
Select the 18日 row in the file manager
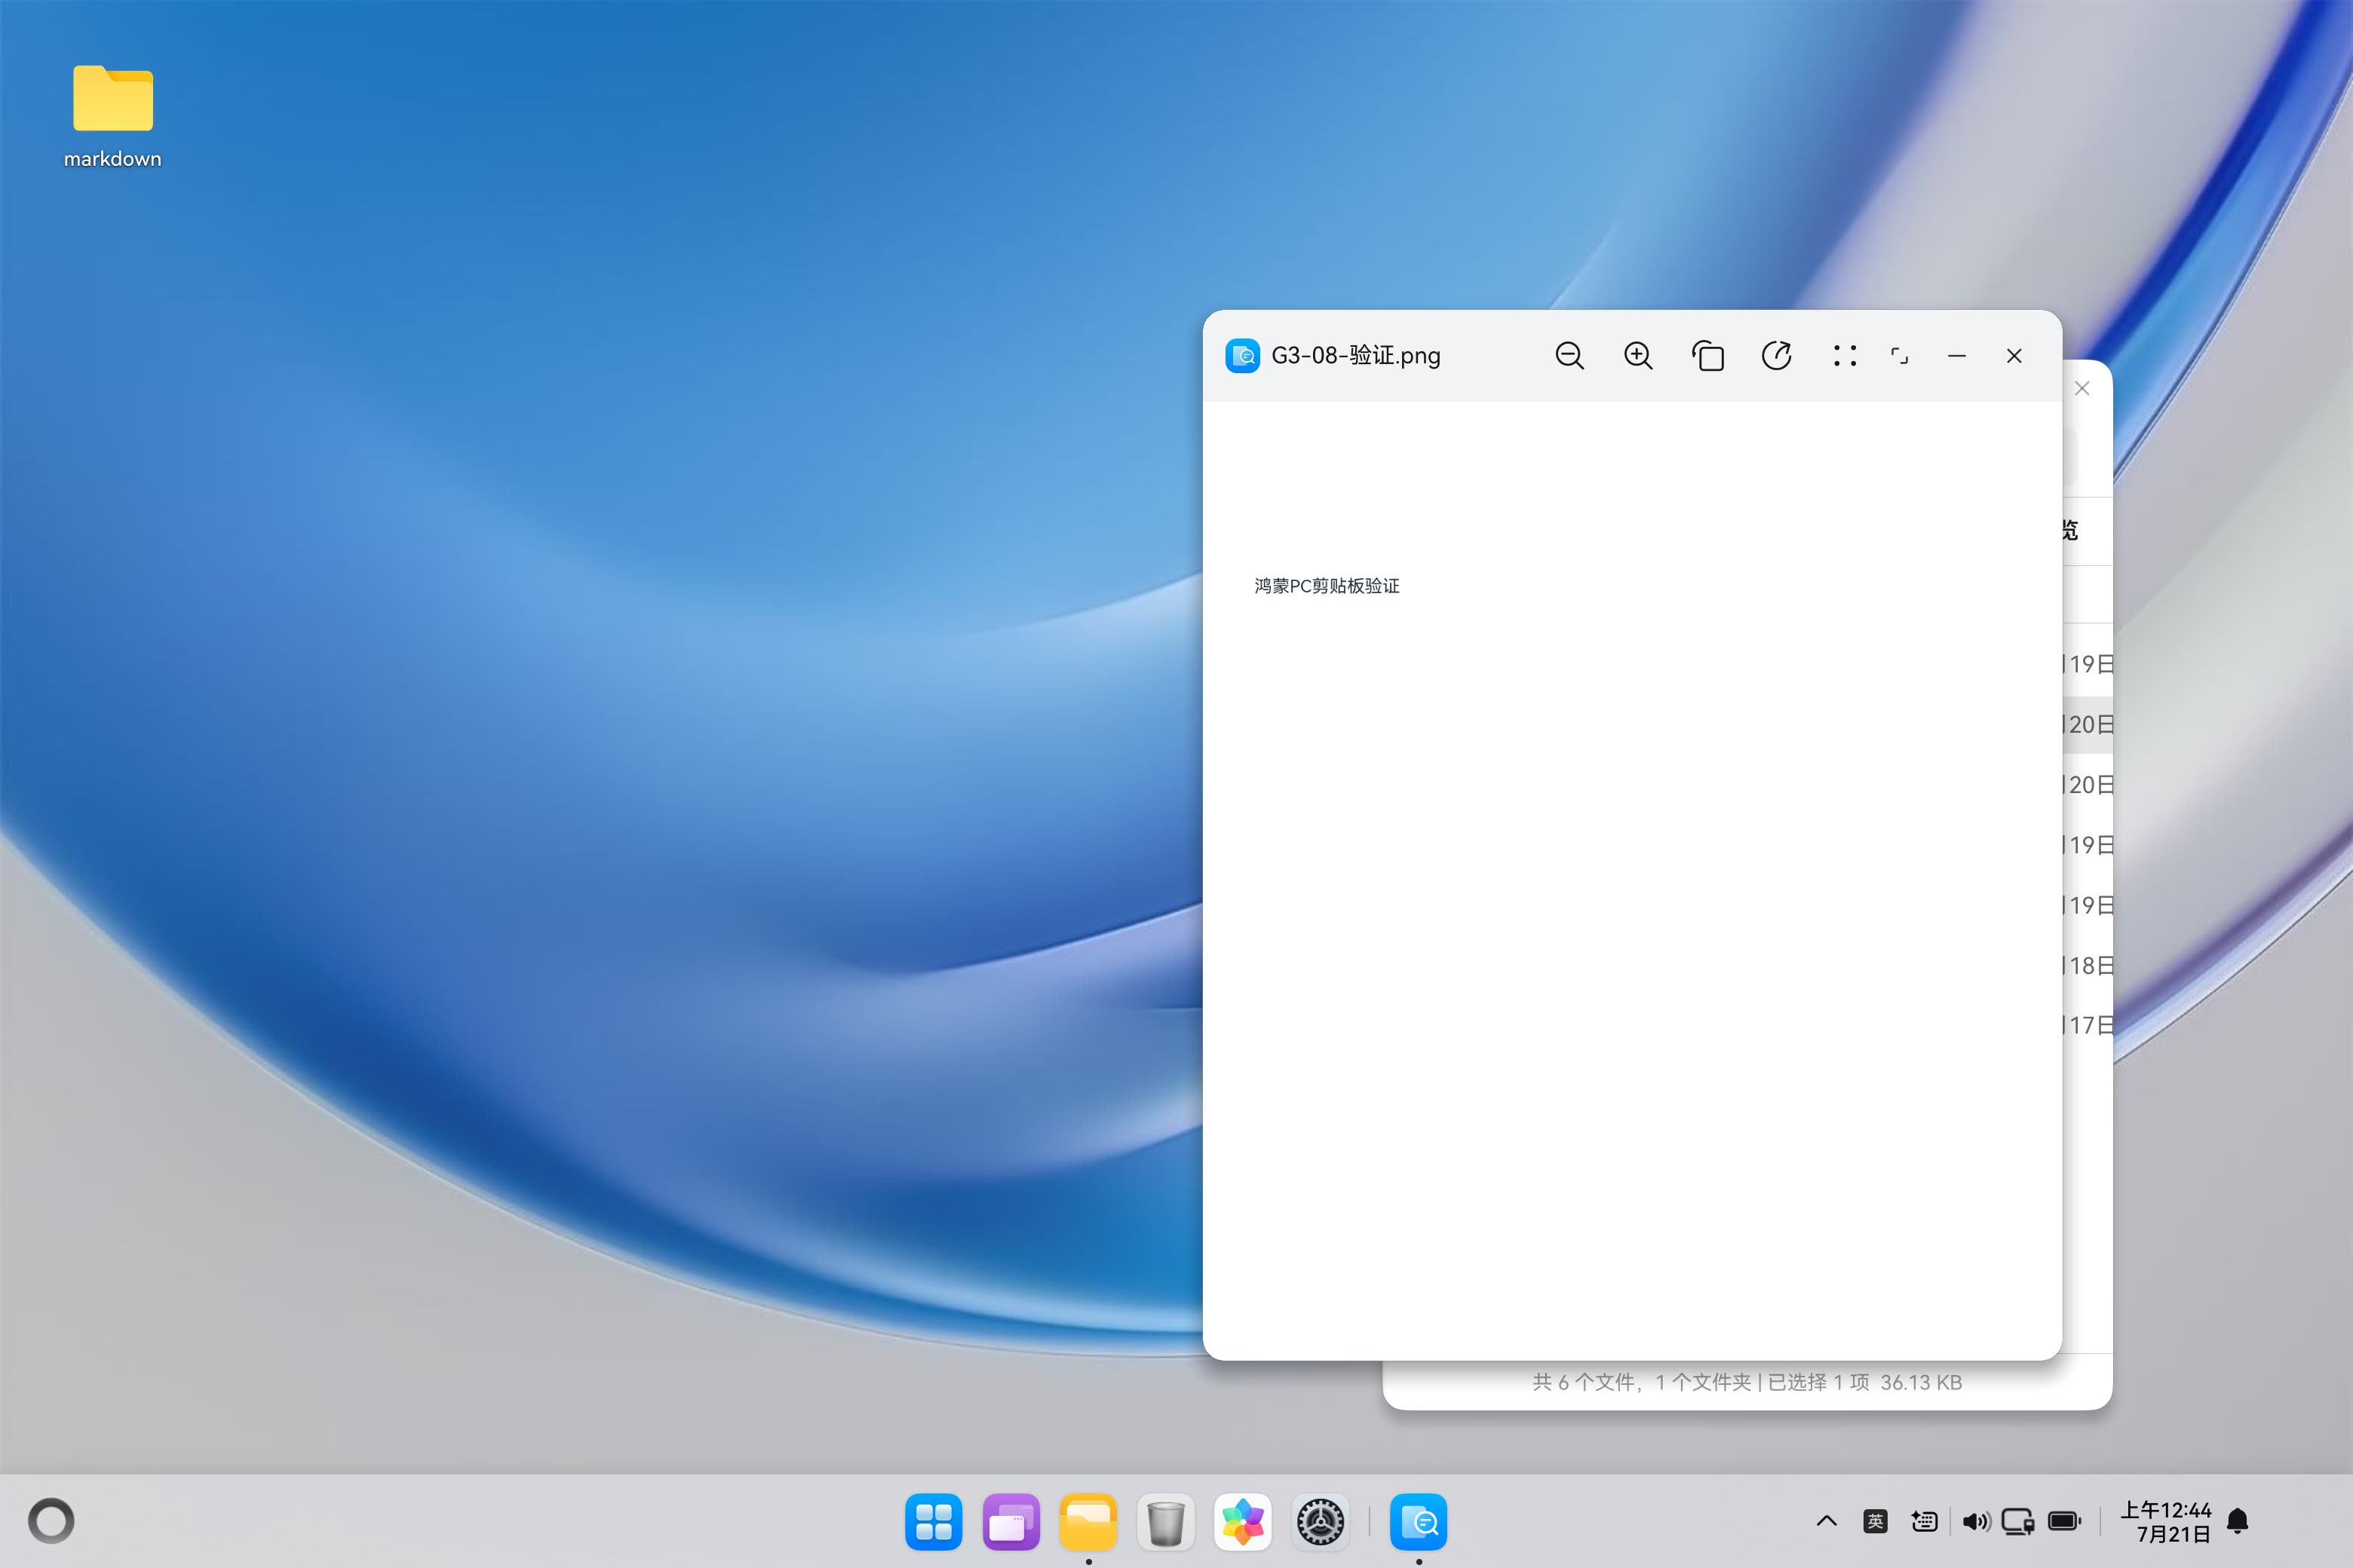click(2088, 966)
